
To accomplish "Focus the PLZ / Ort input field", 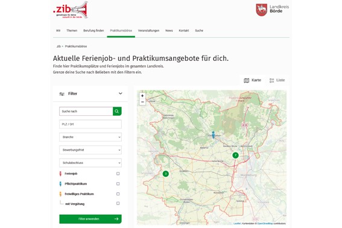I will pos(90,124).
